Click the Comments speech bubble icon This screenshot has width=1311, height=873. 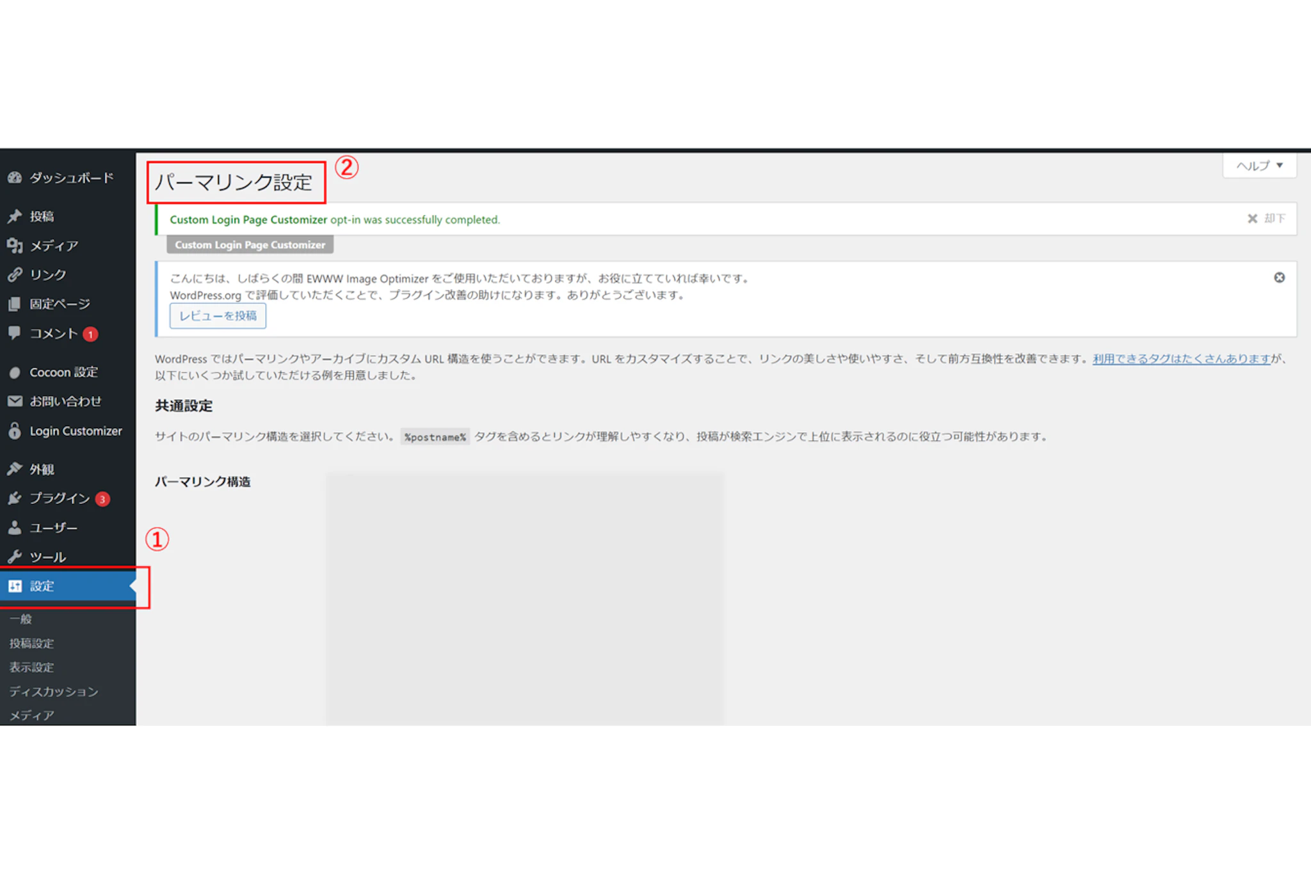click(15, 333)
